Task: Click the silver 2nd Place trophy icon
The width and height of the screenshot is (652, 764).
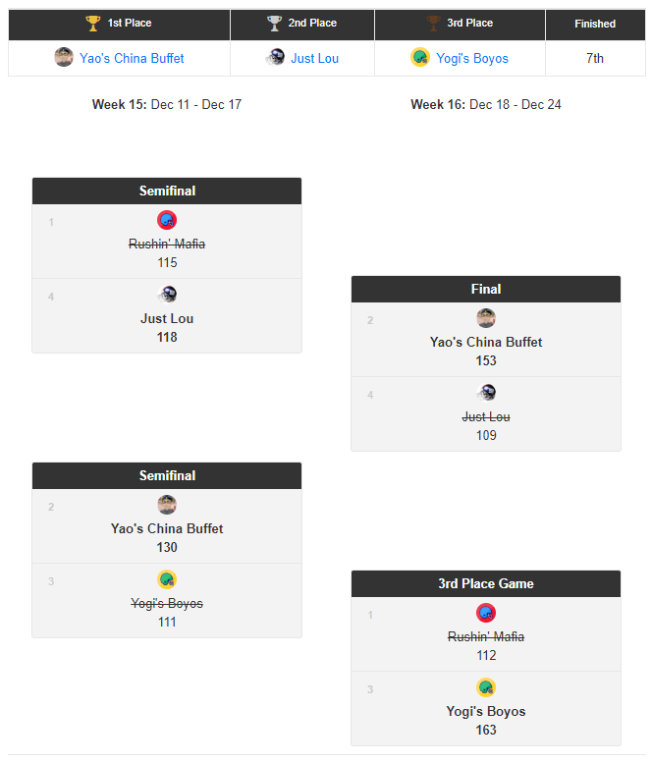Action: (x=274, y=23)
